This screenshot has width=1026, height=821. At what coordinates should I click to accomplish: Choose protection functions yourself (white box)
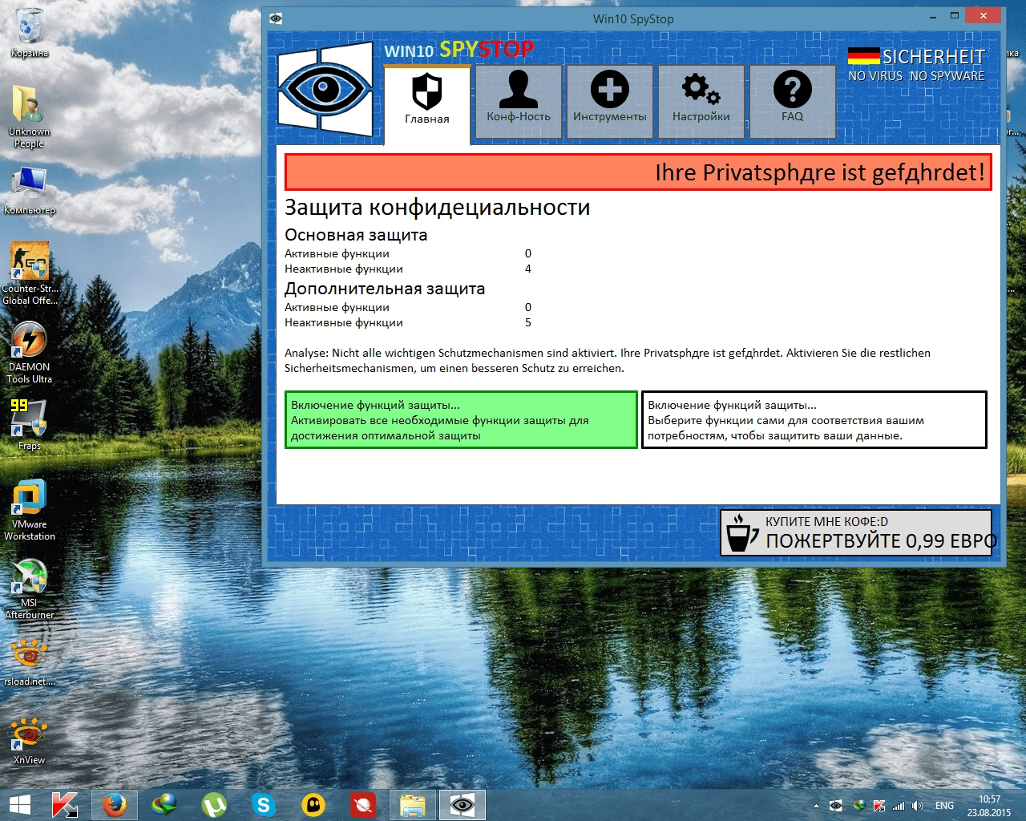pos(814,420)
